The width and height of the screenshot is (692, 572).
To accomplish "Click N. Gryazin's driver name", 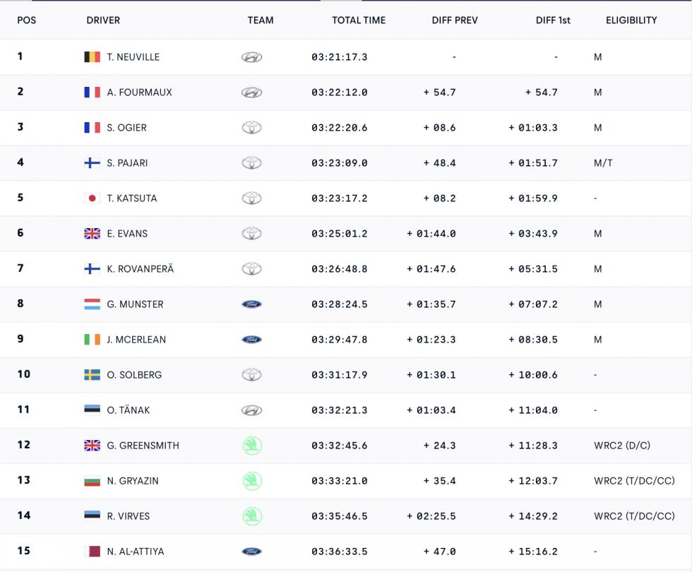I will [133, 481].
